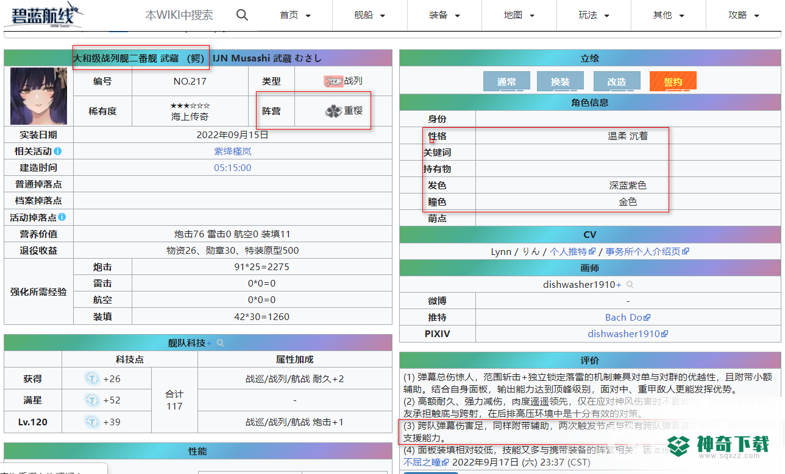Click the 重樱 faction emblem icon
The height and width of the screenshot is (474, 785).
333,111
